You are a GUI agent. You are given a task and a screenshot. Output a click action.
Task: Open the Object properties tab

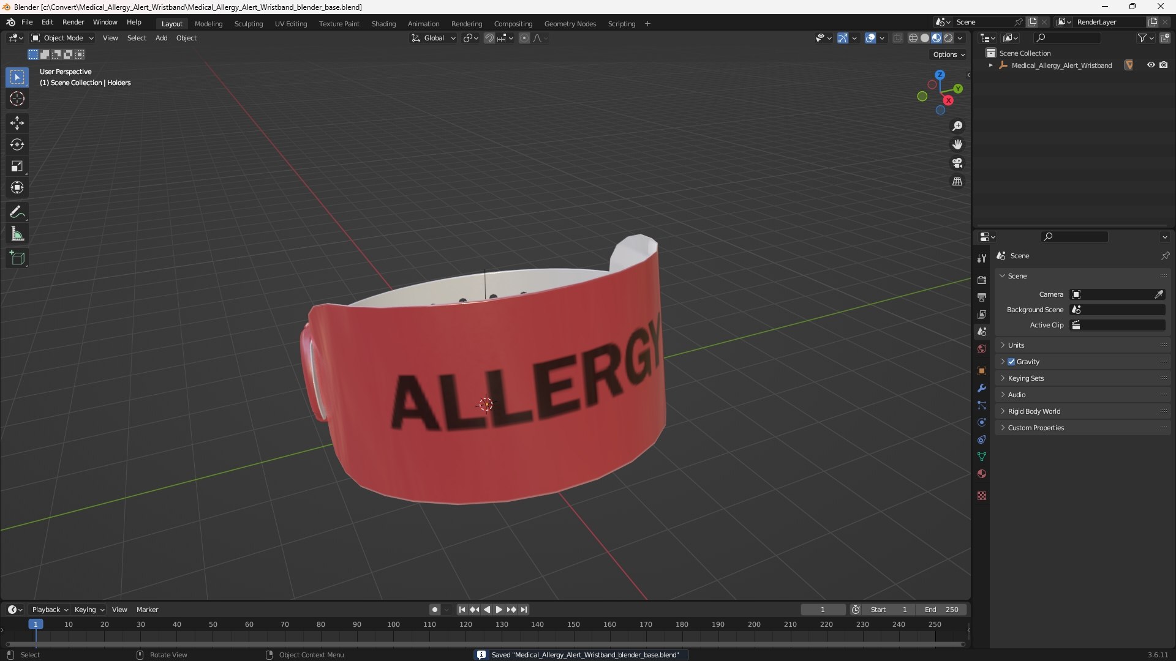point(982,371)
